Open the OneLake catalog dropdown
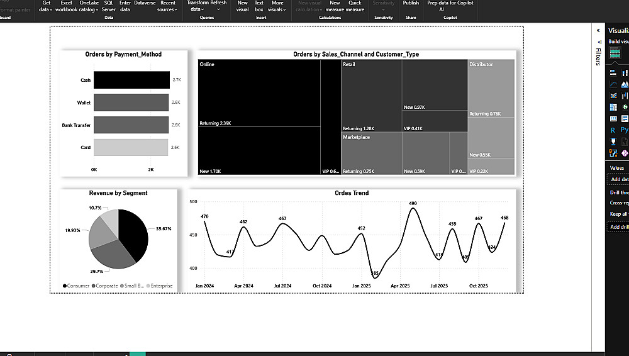629x356 pixels. click(89, 6)
